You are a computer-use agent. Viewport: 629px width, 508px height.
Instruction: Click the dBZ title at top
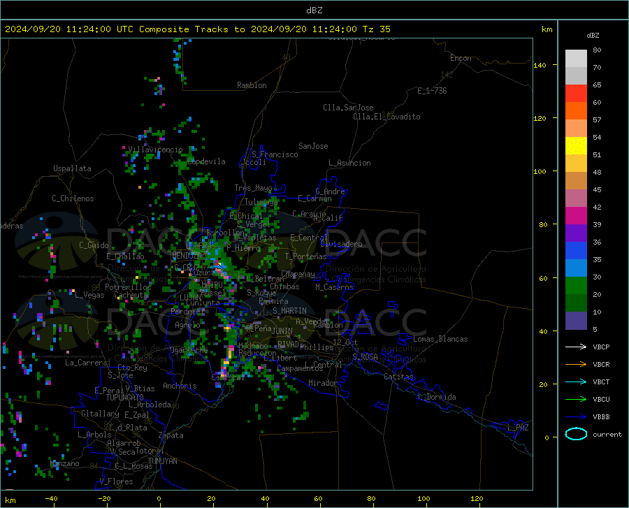pyautogui.click(x=314, y=10)
